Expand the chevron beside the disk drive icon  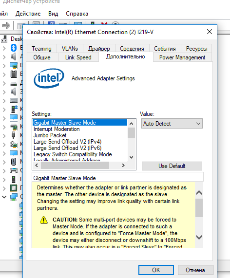coord(4,83)
